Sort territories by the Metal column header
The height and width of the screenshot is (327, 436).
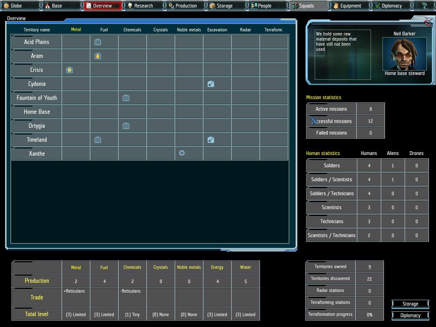coord(76,30)
